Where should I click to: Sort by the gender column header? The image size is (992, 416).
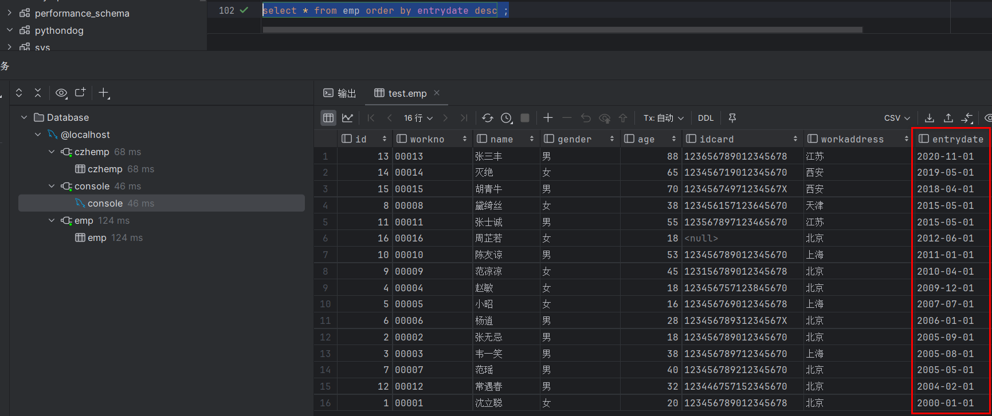(x=579, y=139)
